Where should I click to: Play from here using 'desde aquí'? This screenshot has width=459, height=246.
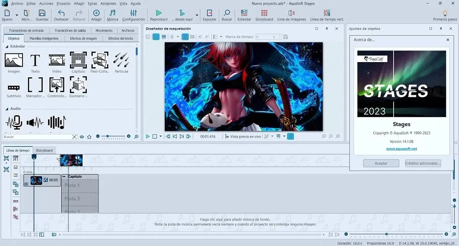point(182,15)
